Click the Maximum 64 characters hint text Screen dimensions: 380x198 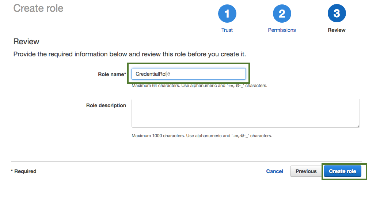pos(199,86)
